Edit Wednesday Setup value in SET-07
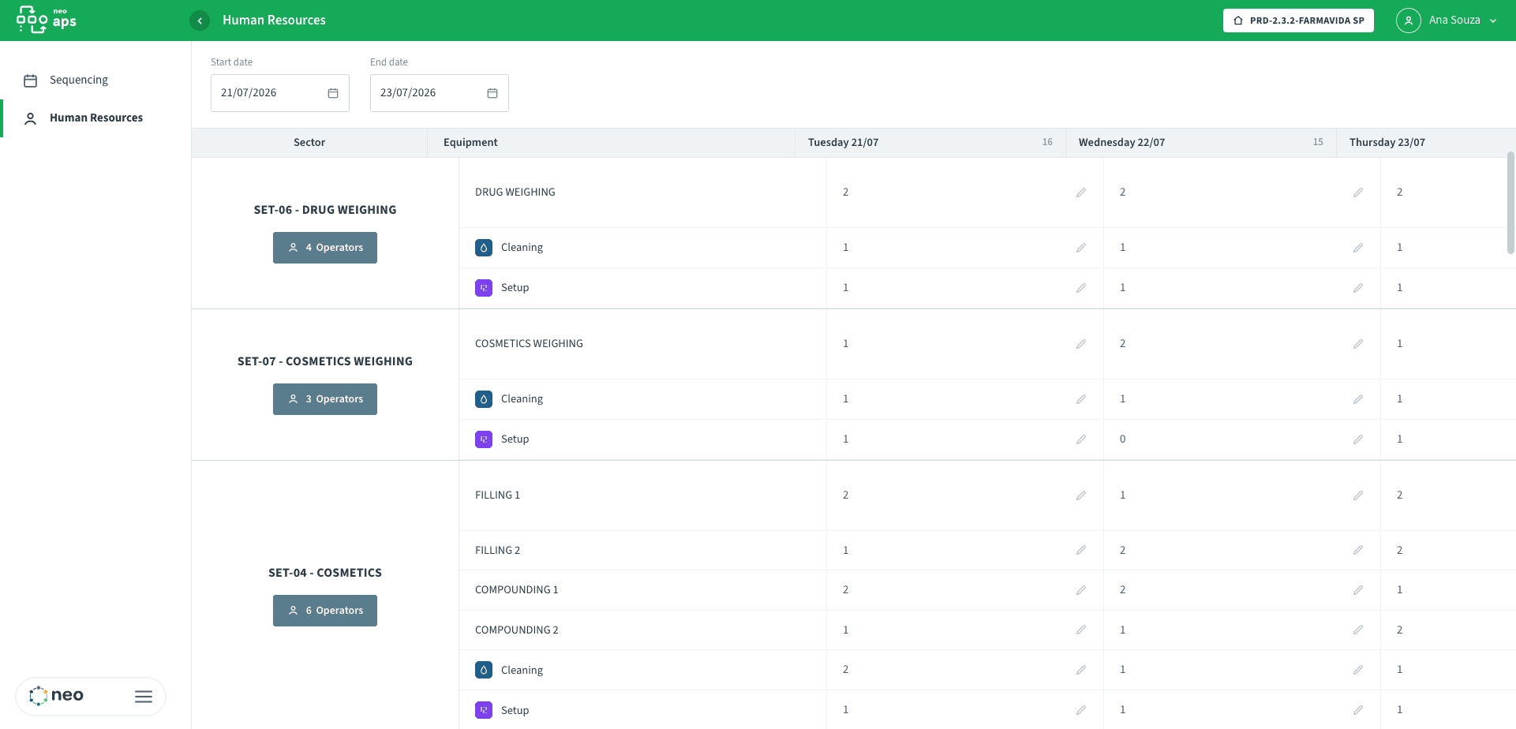The height and width of the screenshot is (729, 1516). (x=1358, y=439)
